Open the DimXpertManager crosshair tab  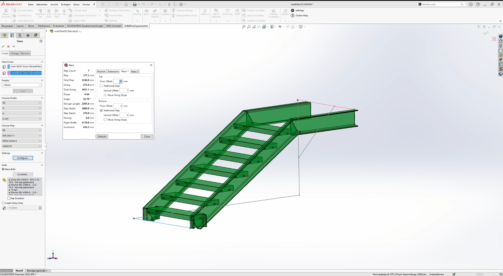[28, 35]
